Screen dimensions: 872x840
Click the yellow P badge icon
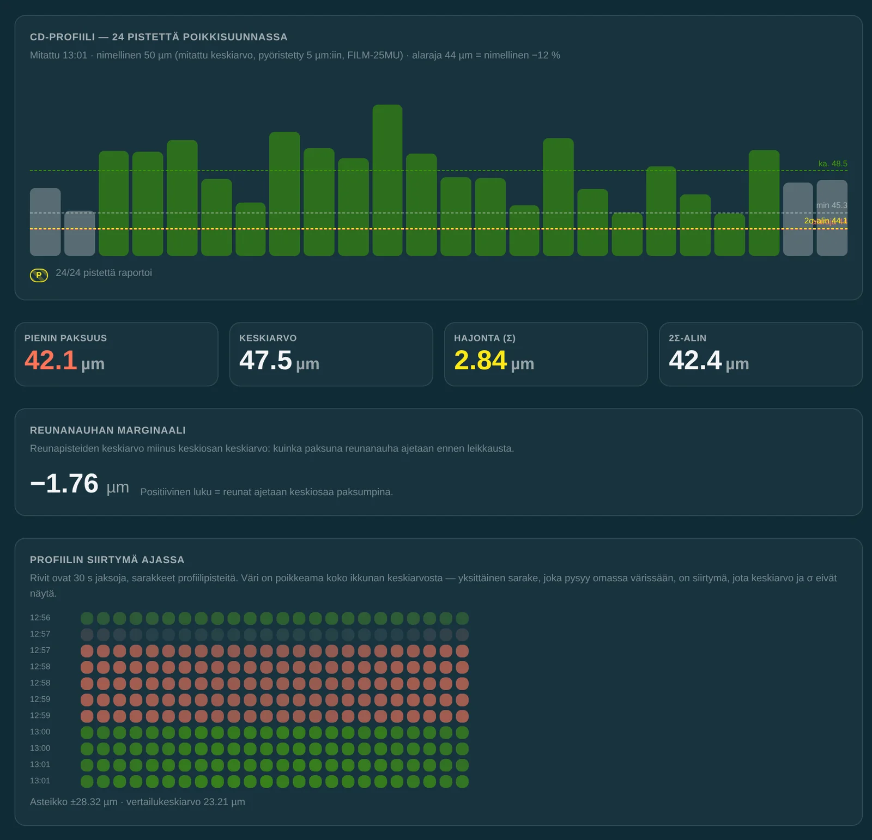click(x=39, y=275)
